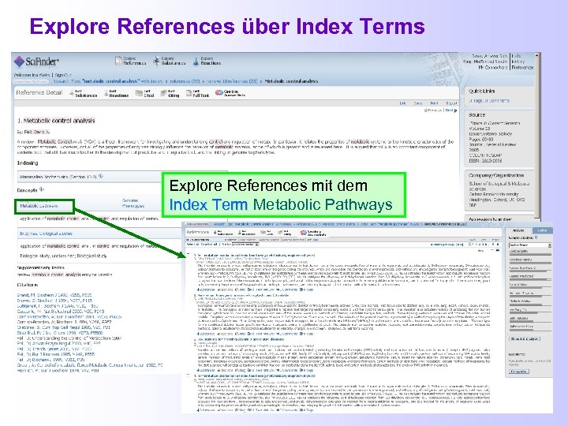Viewport: 568px width, 426px height.
Task: Click second author histogram bar in analysis
Action: [530, 263]
